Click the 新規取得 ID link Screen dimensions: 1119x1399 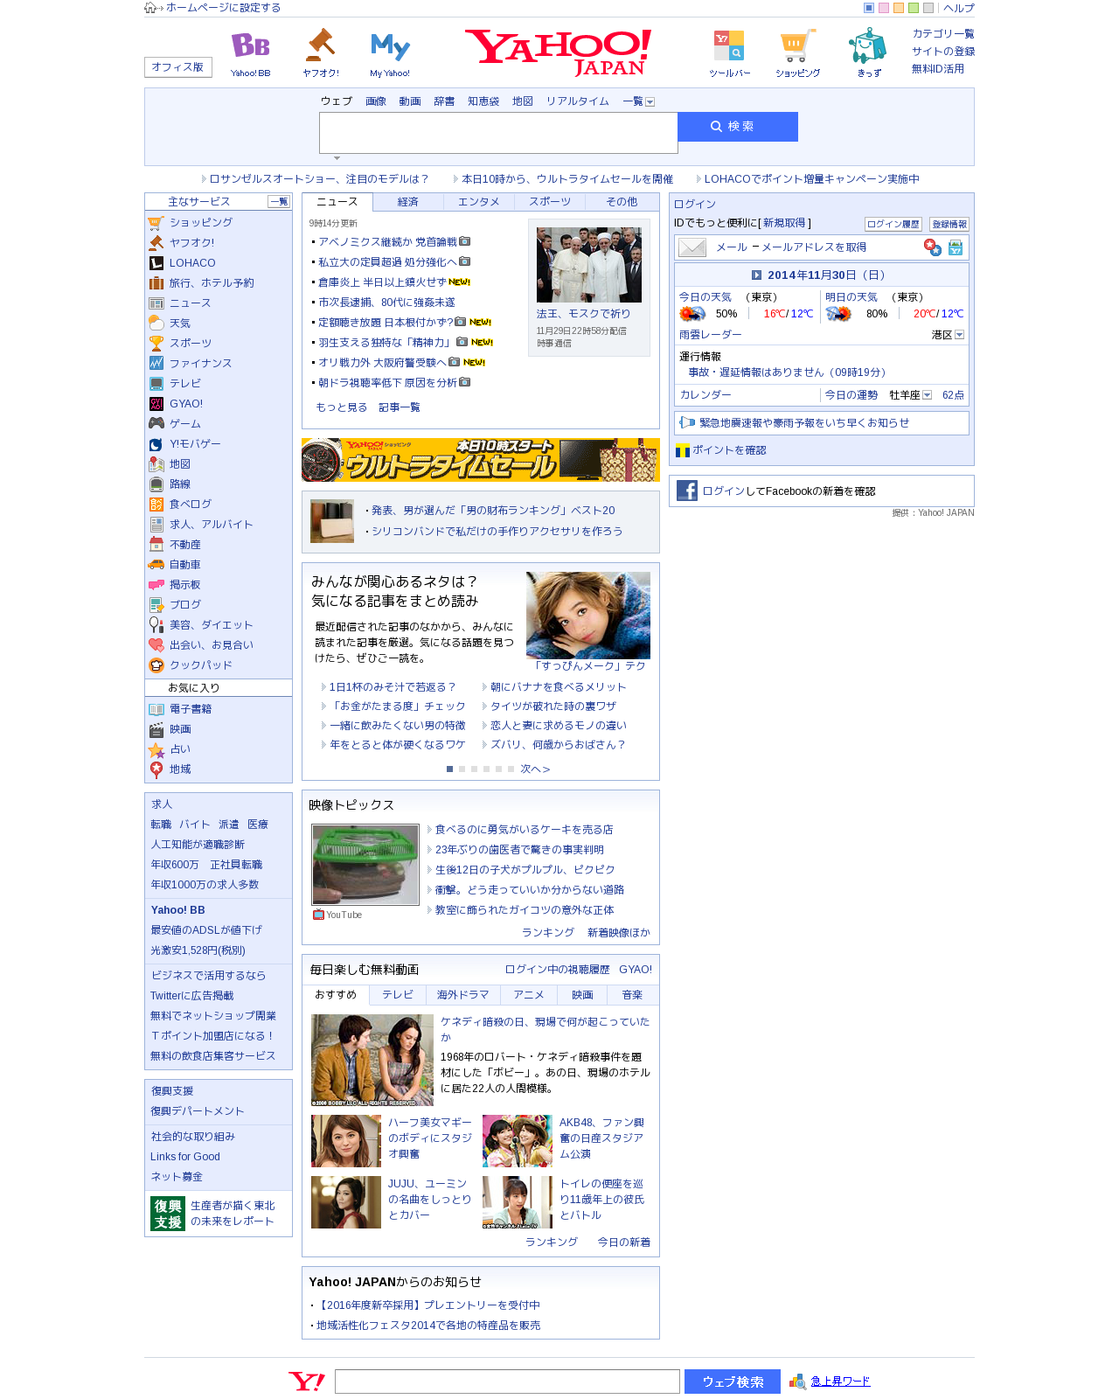tap(784, 223)
